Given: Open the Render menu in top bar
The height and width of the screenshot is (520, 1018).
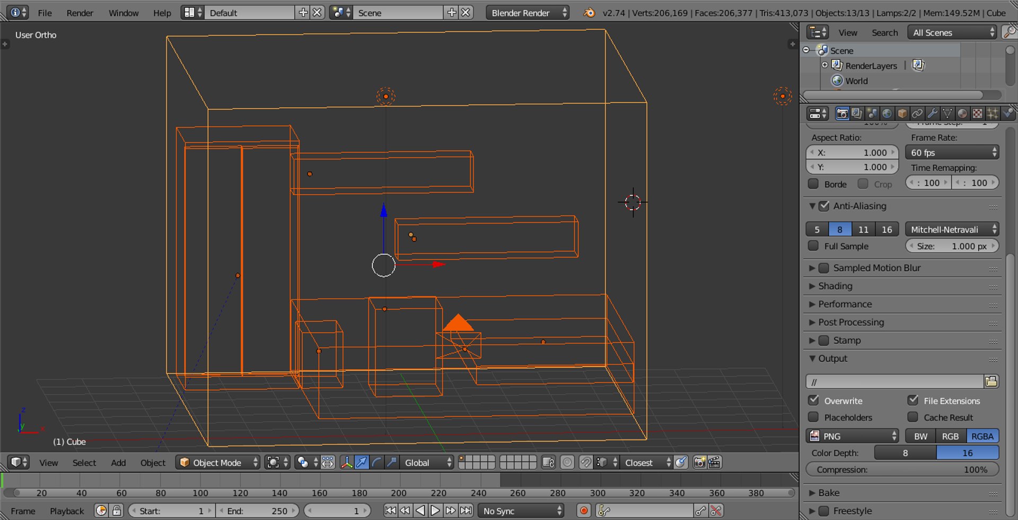Looking at the screenshot, I should pos(80,13).
